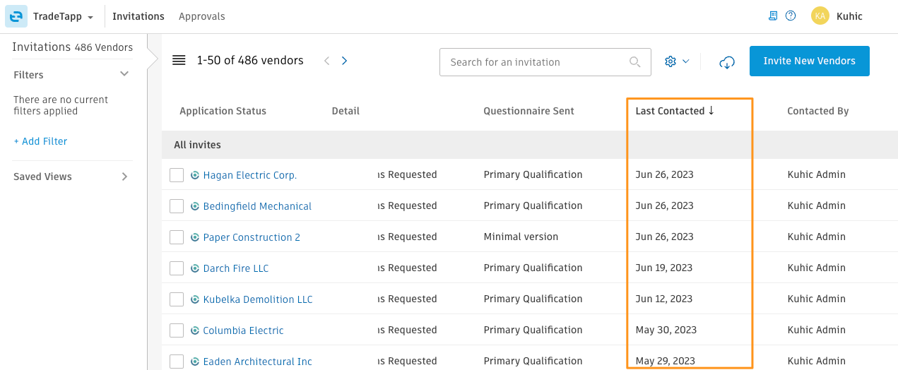Image resolution: width=898 pixels, height=370 pixels.
Task: Click the Detail column header
Action: point(345,111)
